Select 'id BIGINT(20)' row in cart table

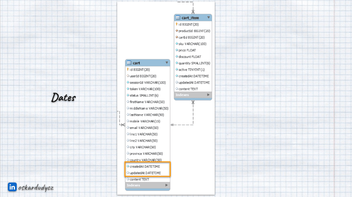tap(147, 70)
